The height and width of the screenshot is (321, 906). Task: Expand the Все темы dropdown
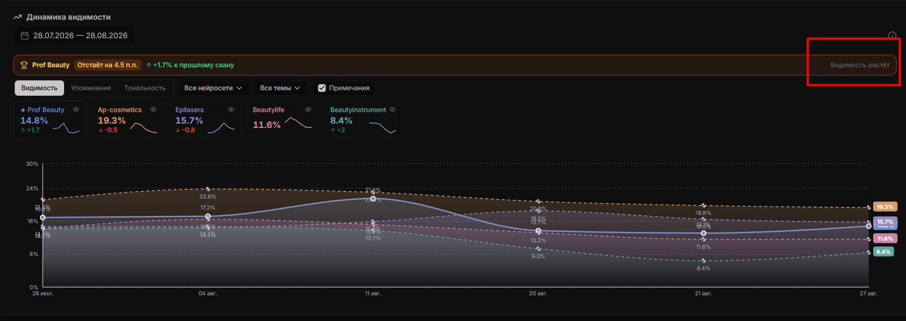pos(280,88)
